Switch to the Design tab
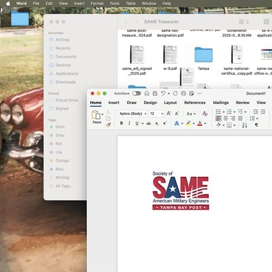Viewport: 272px width, 272px height. click(150, 103)
